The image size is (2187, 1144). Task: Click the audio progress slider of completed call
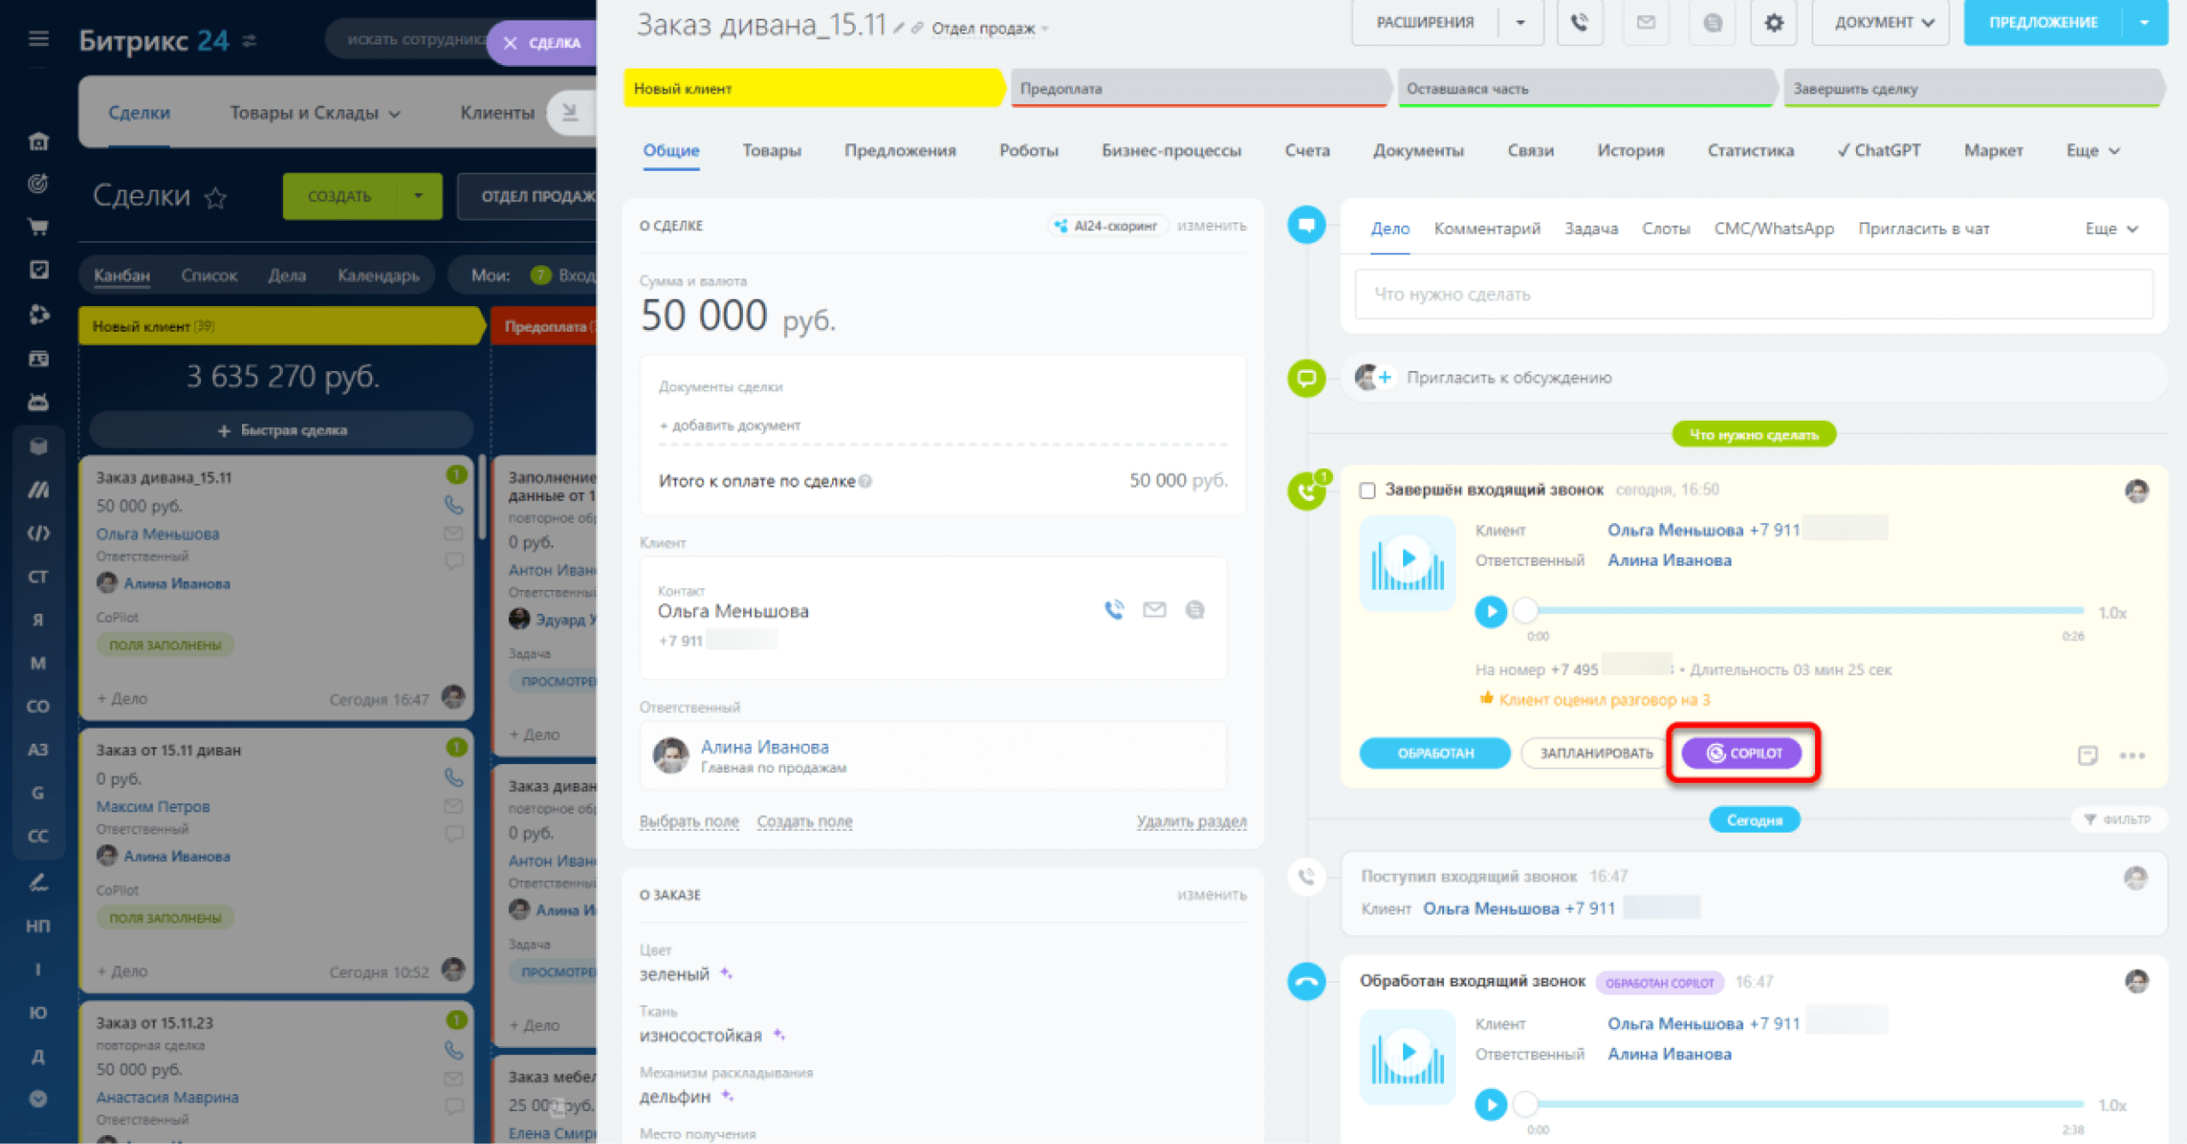pos(1806,611)
